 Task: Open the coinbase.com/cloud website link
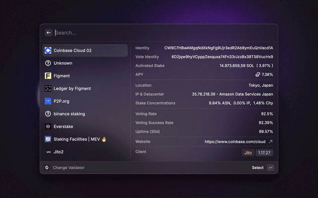click(x=236, y=142)
